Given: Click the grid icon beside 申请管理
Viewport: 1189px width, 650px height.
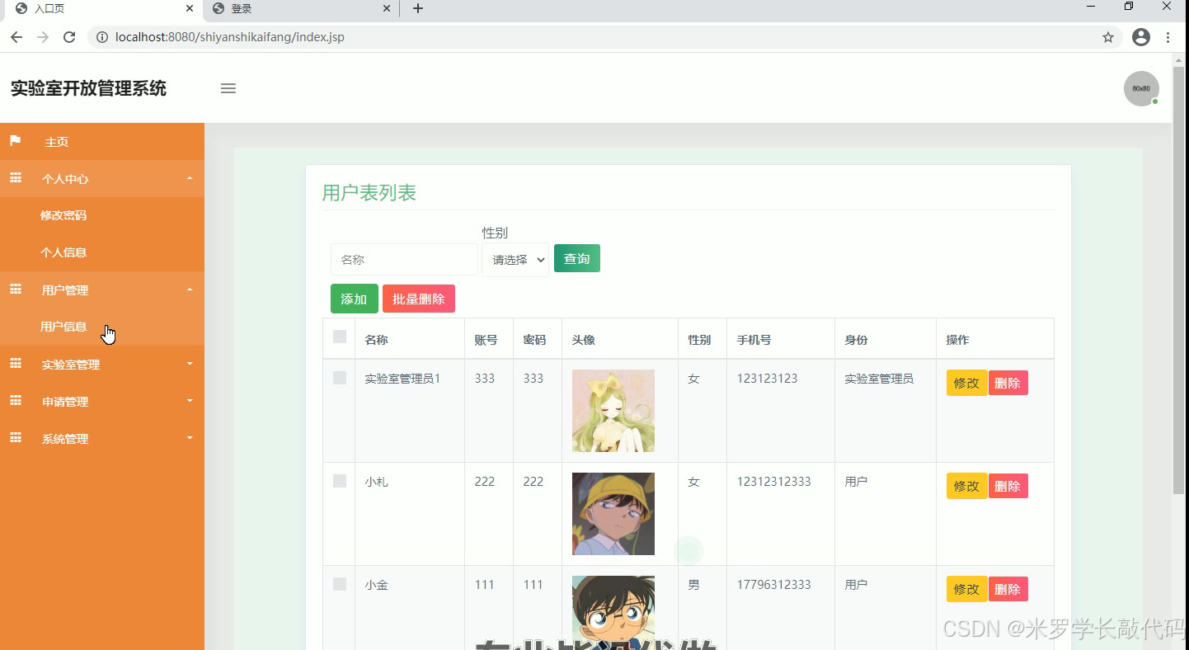Looking at the screenshot, I should click(15, 401).
